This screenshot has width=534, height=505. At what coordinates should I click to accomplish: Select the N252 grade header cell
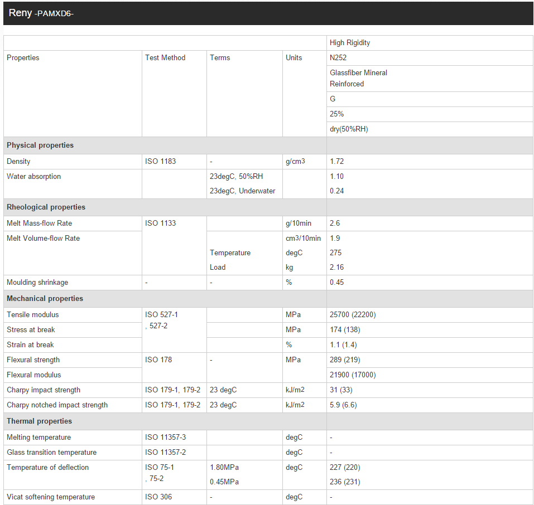click(x=430, y=58)
